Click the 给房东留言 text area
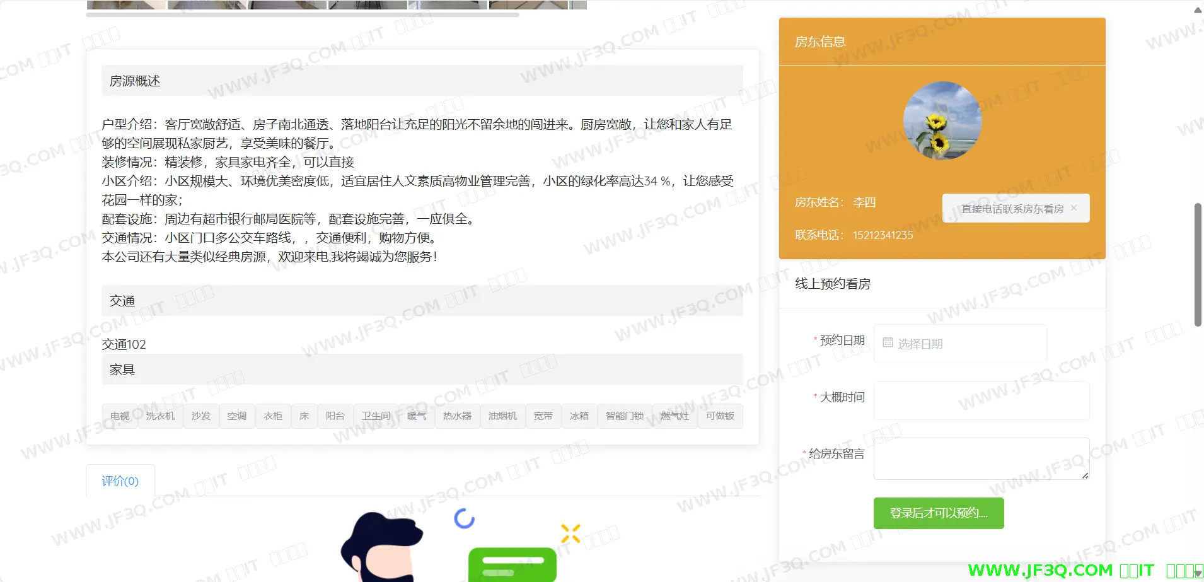The image size is (1204, 582). pos(980,458)
